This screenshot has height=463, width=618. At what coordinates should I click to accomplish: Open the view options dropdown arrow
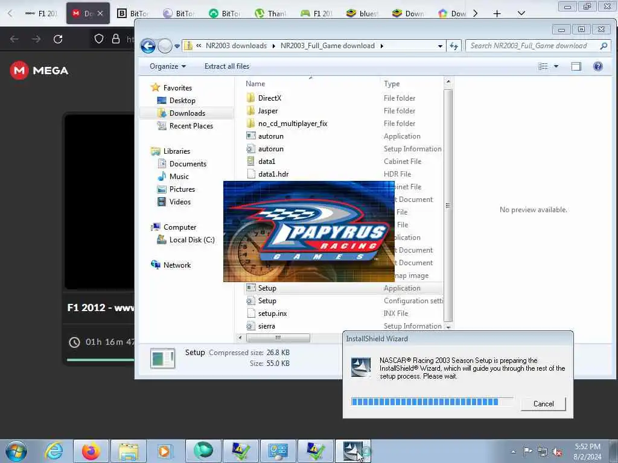tap(556, 66)
